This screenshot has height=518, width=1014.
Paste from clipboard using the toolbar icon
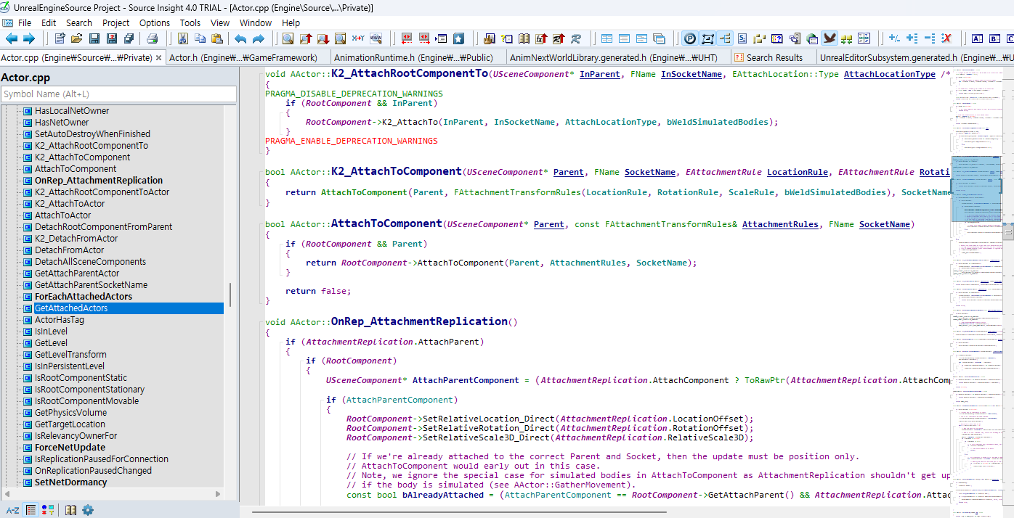coord(217,38)
